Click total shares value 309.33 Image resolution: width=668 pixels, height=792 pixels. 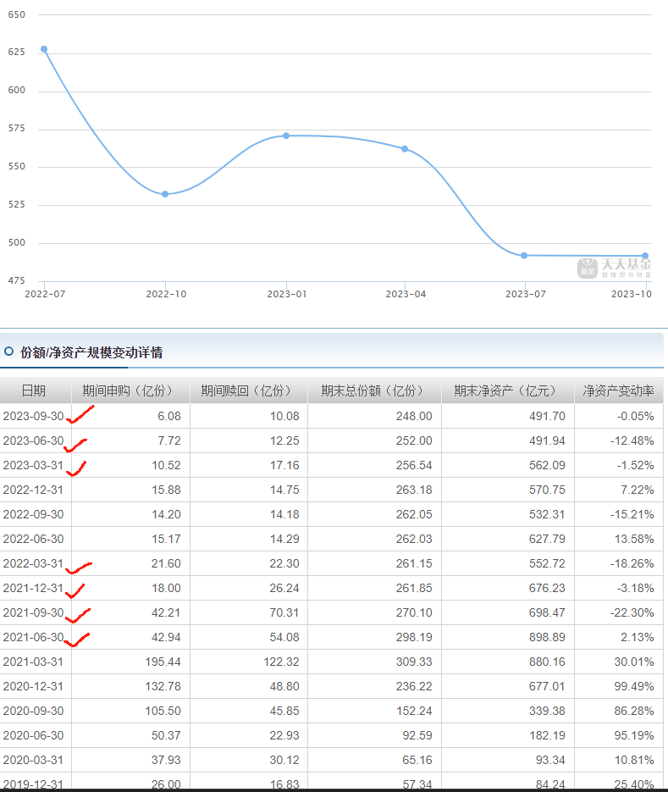[414, 662]
